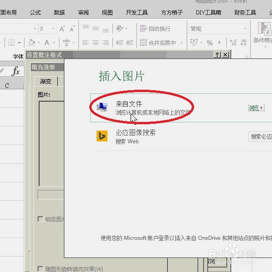Open 财务工具 ribbon tab

pos(245,13)
